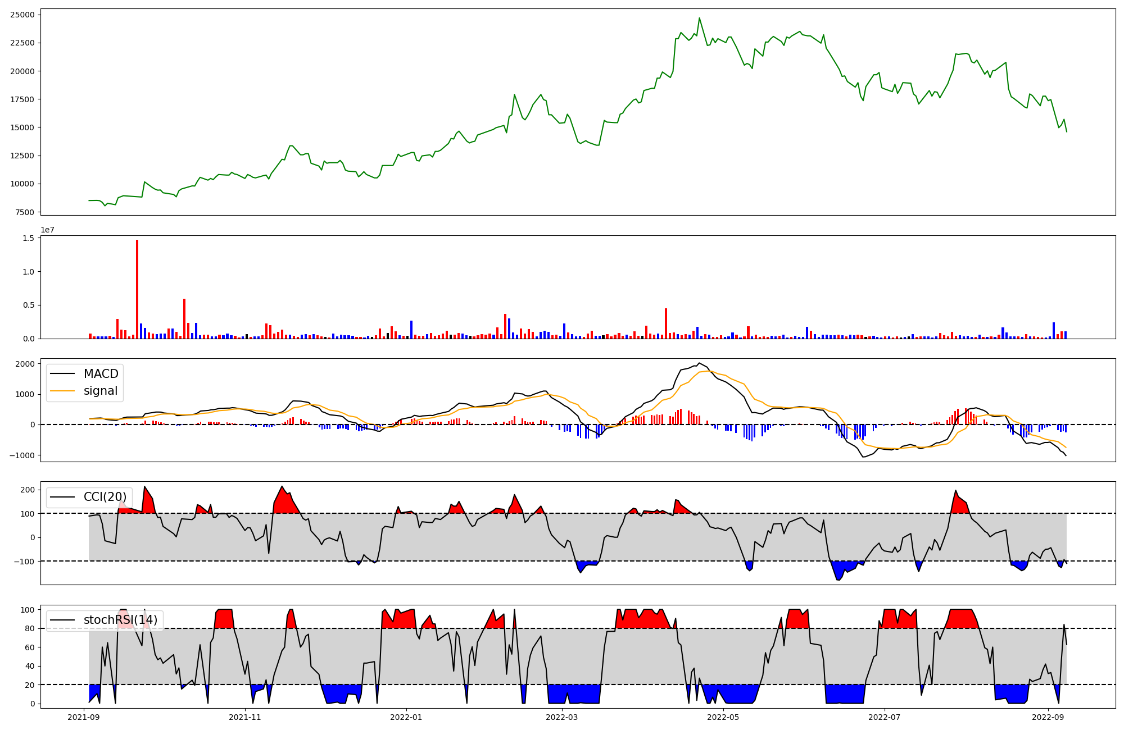The height and width of the screenshot is (730, 1124).
Task: Select the CCI(20) legend entry
Action: pyautogui.click(x=105, y=497)
